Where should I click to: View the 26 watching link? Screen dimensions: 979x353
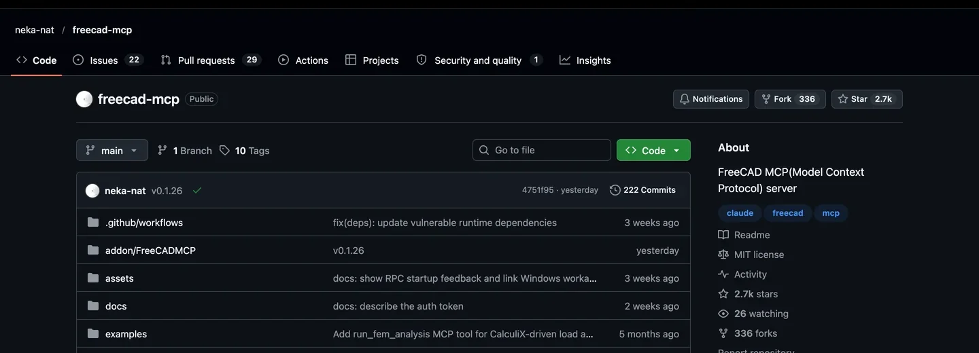pos(753,314)
